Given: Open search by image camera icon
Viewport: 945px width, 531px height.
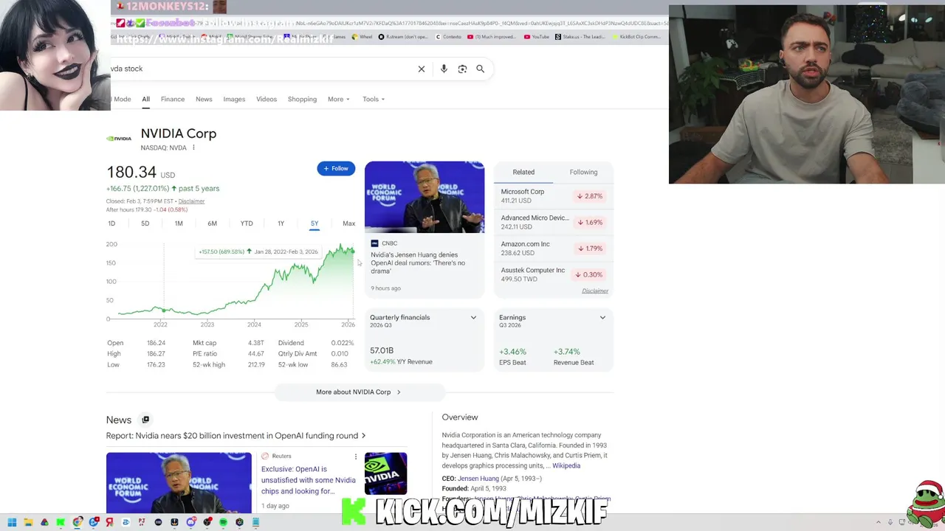Looking at the screenshot, I should pyautogui.click(x=462, y=69).
